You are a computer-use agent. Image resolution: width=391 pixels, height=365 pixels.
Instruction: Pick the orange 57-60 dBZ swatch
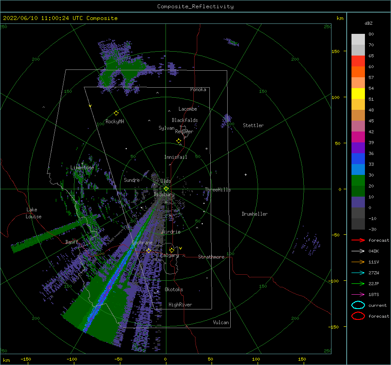(x=358, y=72)
